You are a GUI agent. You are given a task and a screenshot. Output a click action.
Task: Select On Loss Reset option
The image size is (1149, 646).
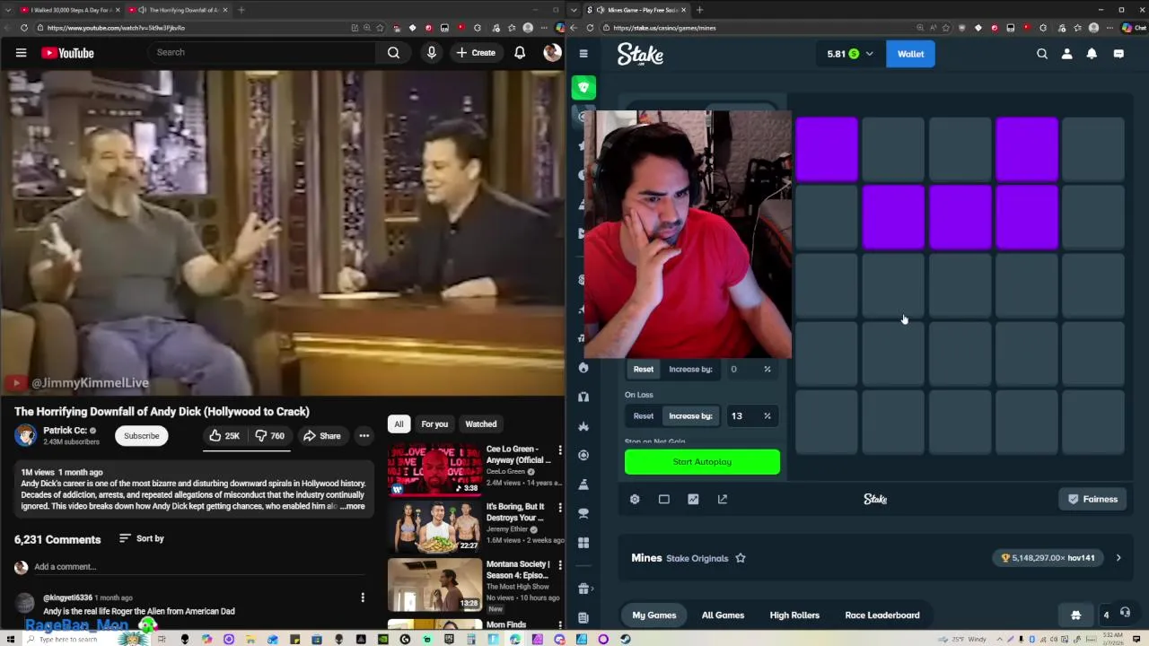pos(644,415)
